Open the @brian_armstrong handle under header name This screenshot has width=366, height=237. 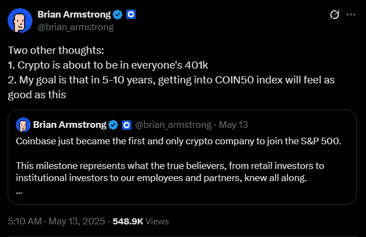tap(76, 27)
